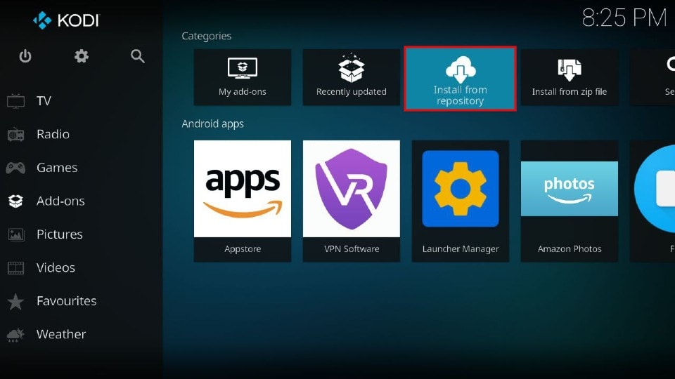Click the VPN Software label text

(x=352, y=248)
